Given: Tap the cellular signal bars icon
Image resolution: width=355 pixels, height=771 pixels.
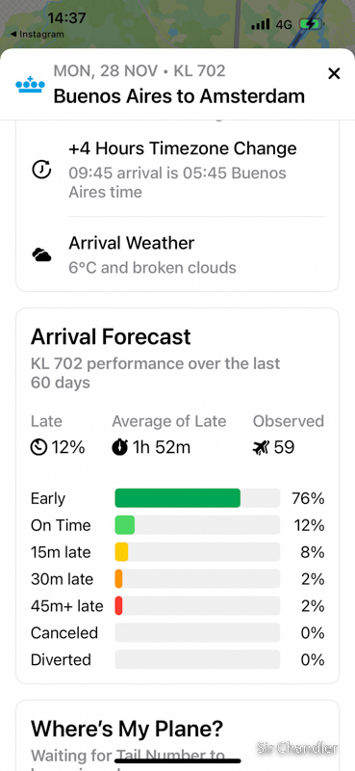Looking at the screenshot, I should point(260,24).
